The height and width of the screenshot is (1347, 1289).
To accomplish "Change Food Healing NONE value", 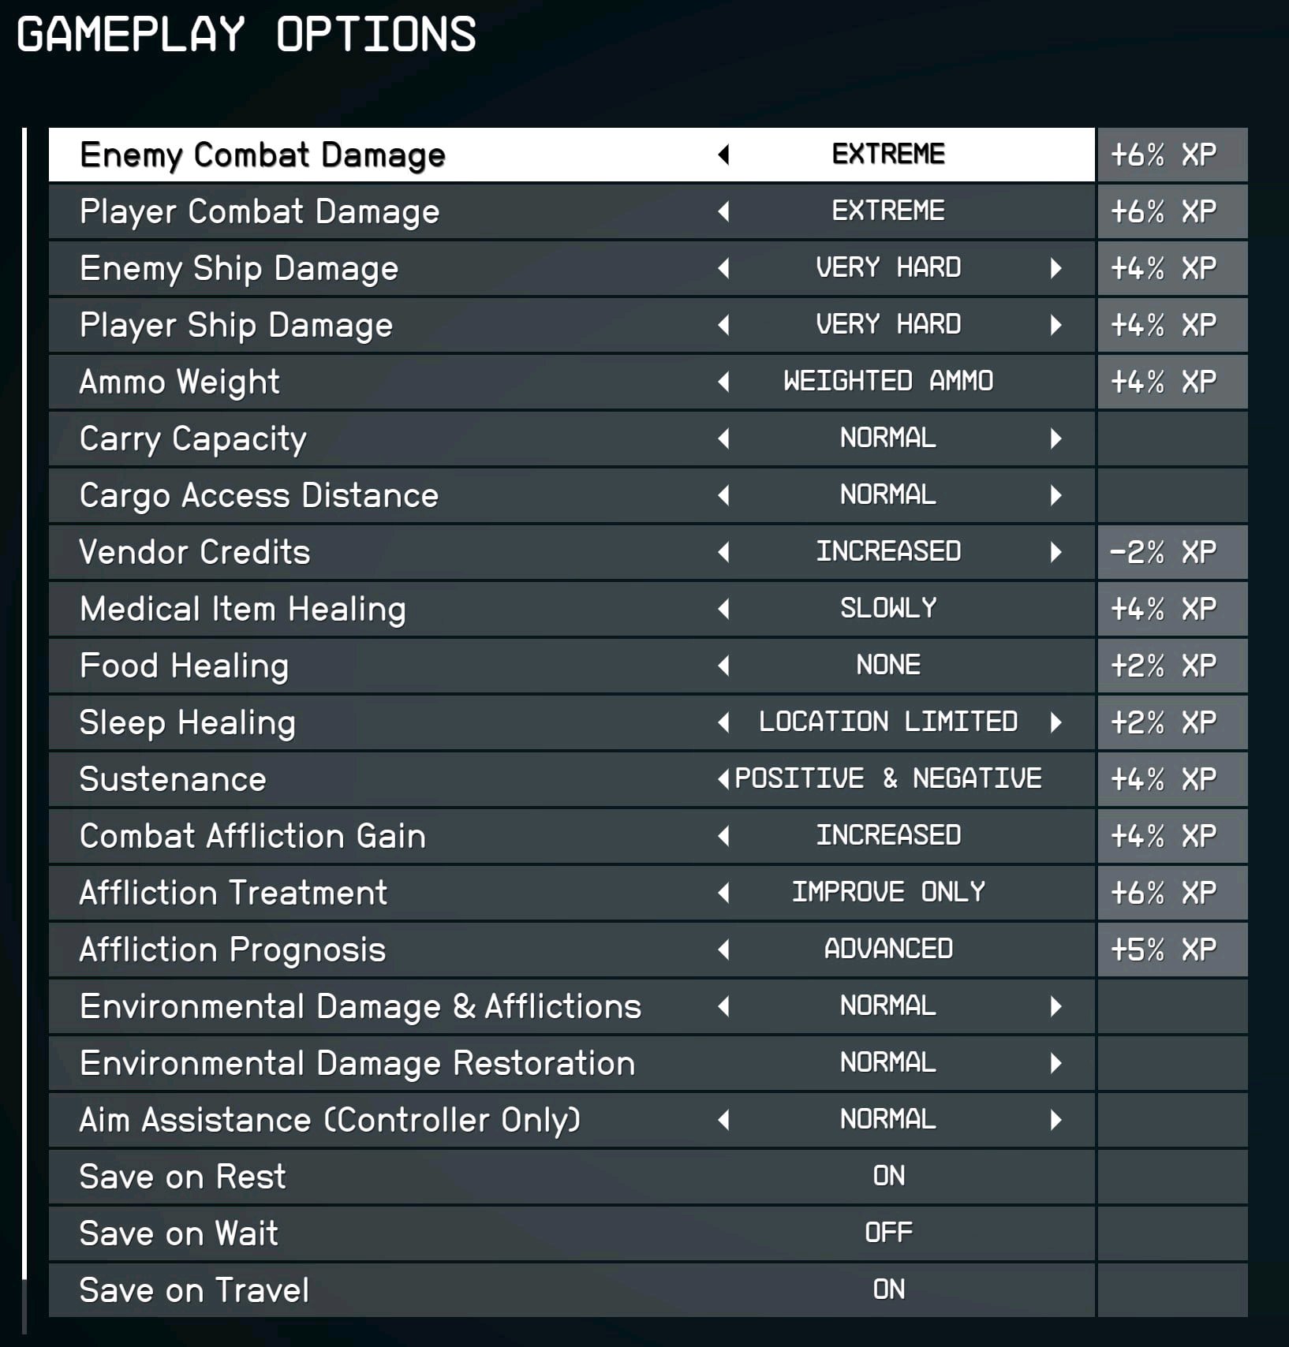I will 888,666.
